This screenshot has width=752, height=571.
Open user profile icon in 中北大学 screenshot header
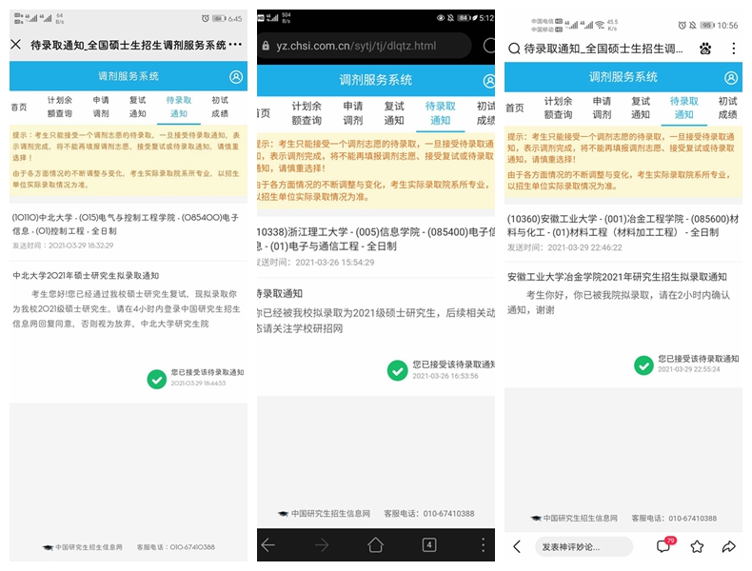[236, 76]
